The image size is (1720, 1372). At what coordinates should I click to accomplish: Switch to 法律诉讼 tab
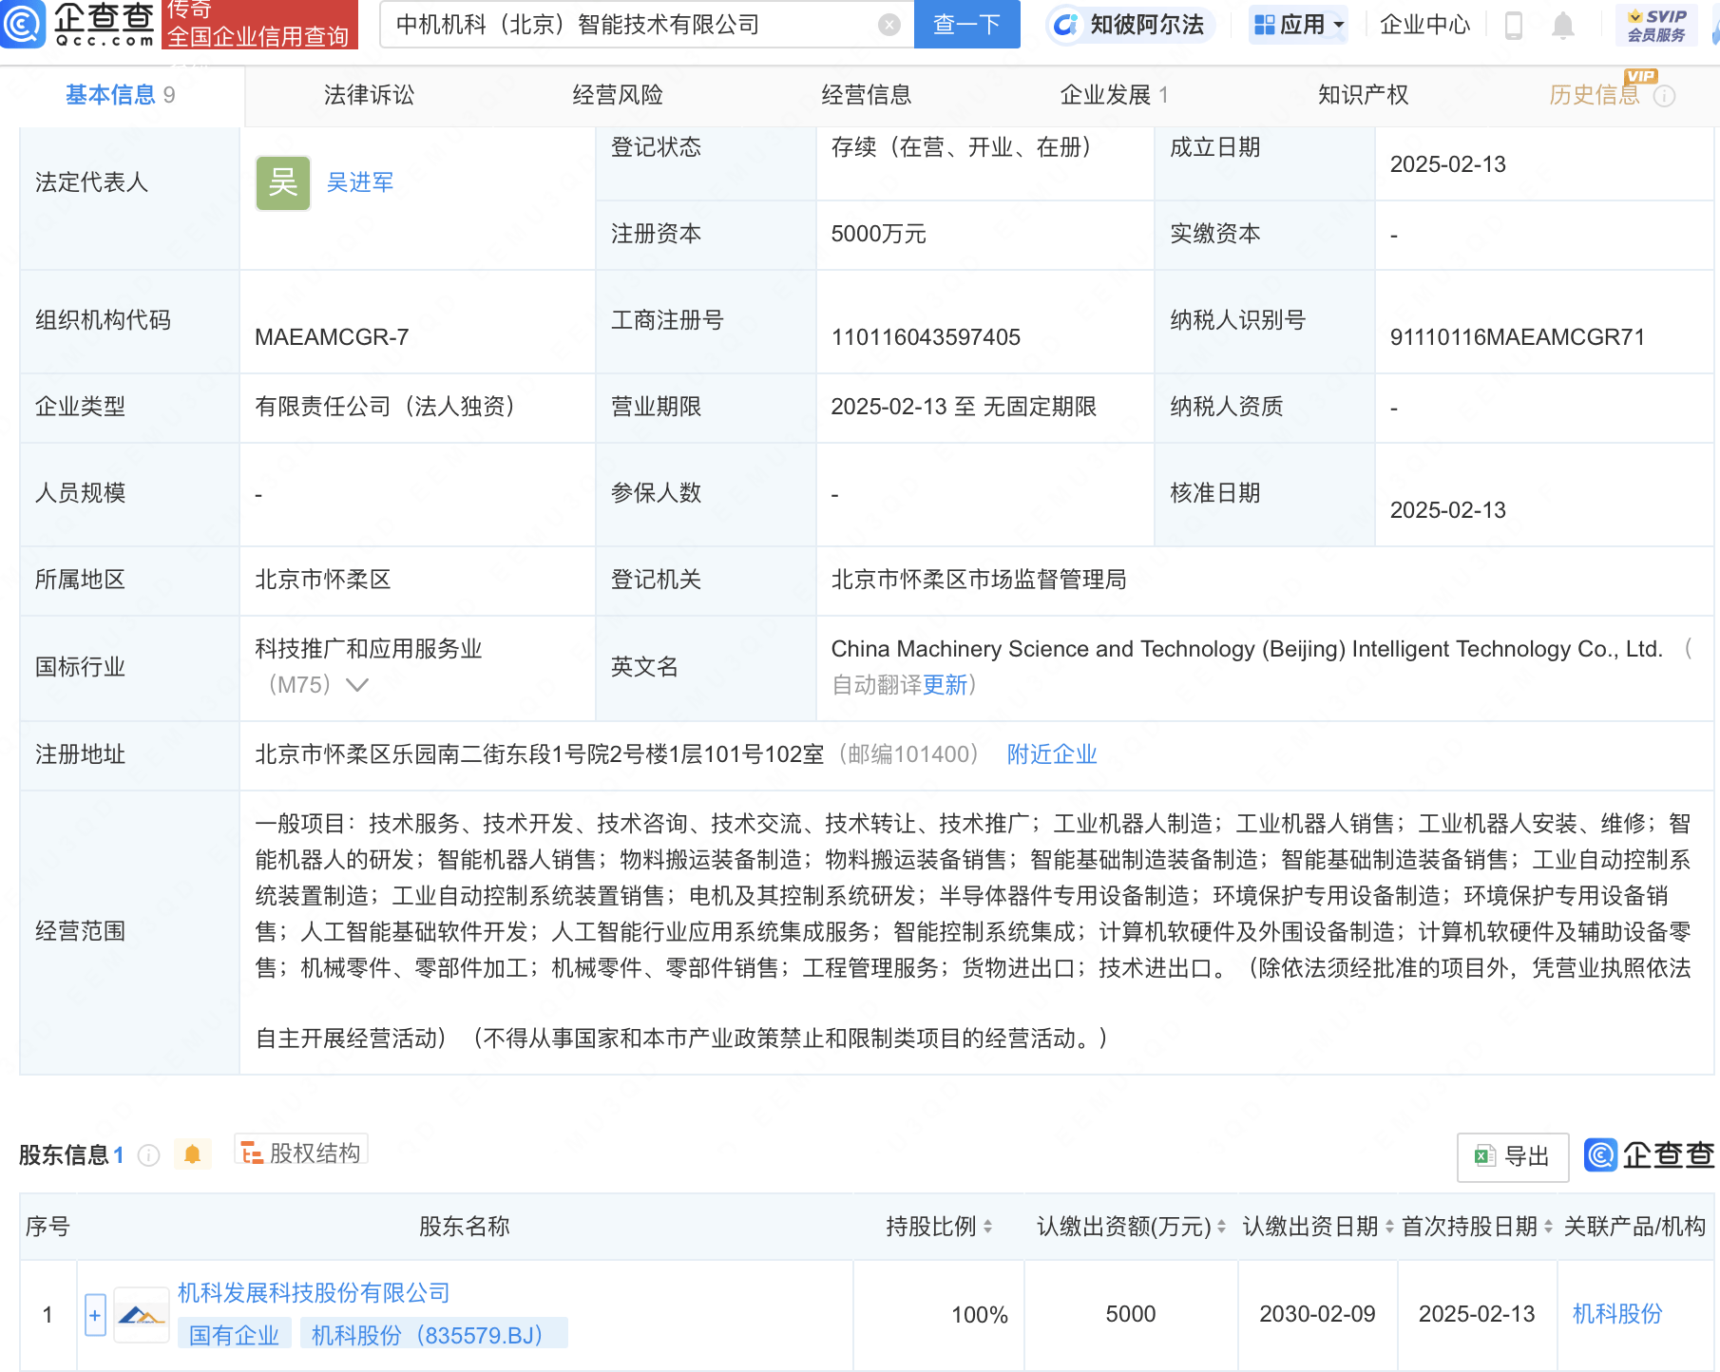[x=369, y=95]
